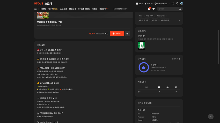The height and width of the screenshot is (123, 220).
Task: Jump to page top arrow button
Action: point(211,117)
